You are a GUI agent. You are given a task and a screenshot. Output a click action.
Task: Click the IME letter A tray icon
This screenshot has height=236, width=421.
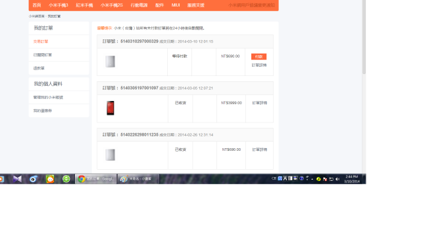pyautogui.click(x=285, y=178)
